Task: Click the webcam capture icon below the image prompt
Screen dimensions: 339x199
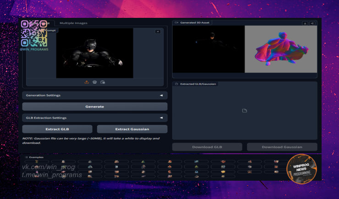Action: (95, 82)
